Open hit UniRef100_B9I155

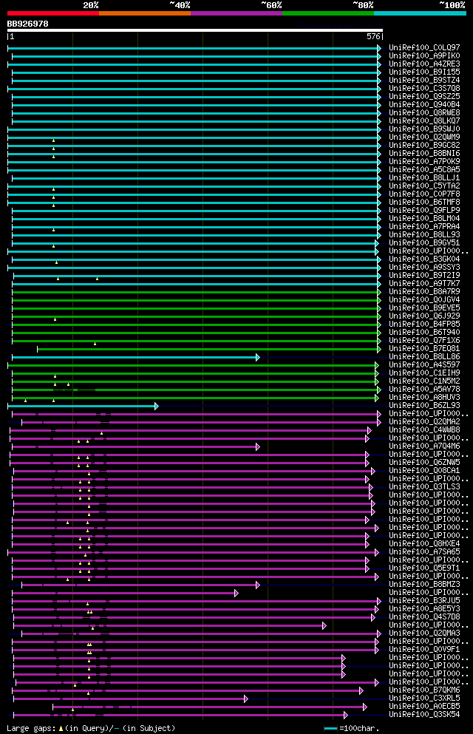424,72
